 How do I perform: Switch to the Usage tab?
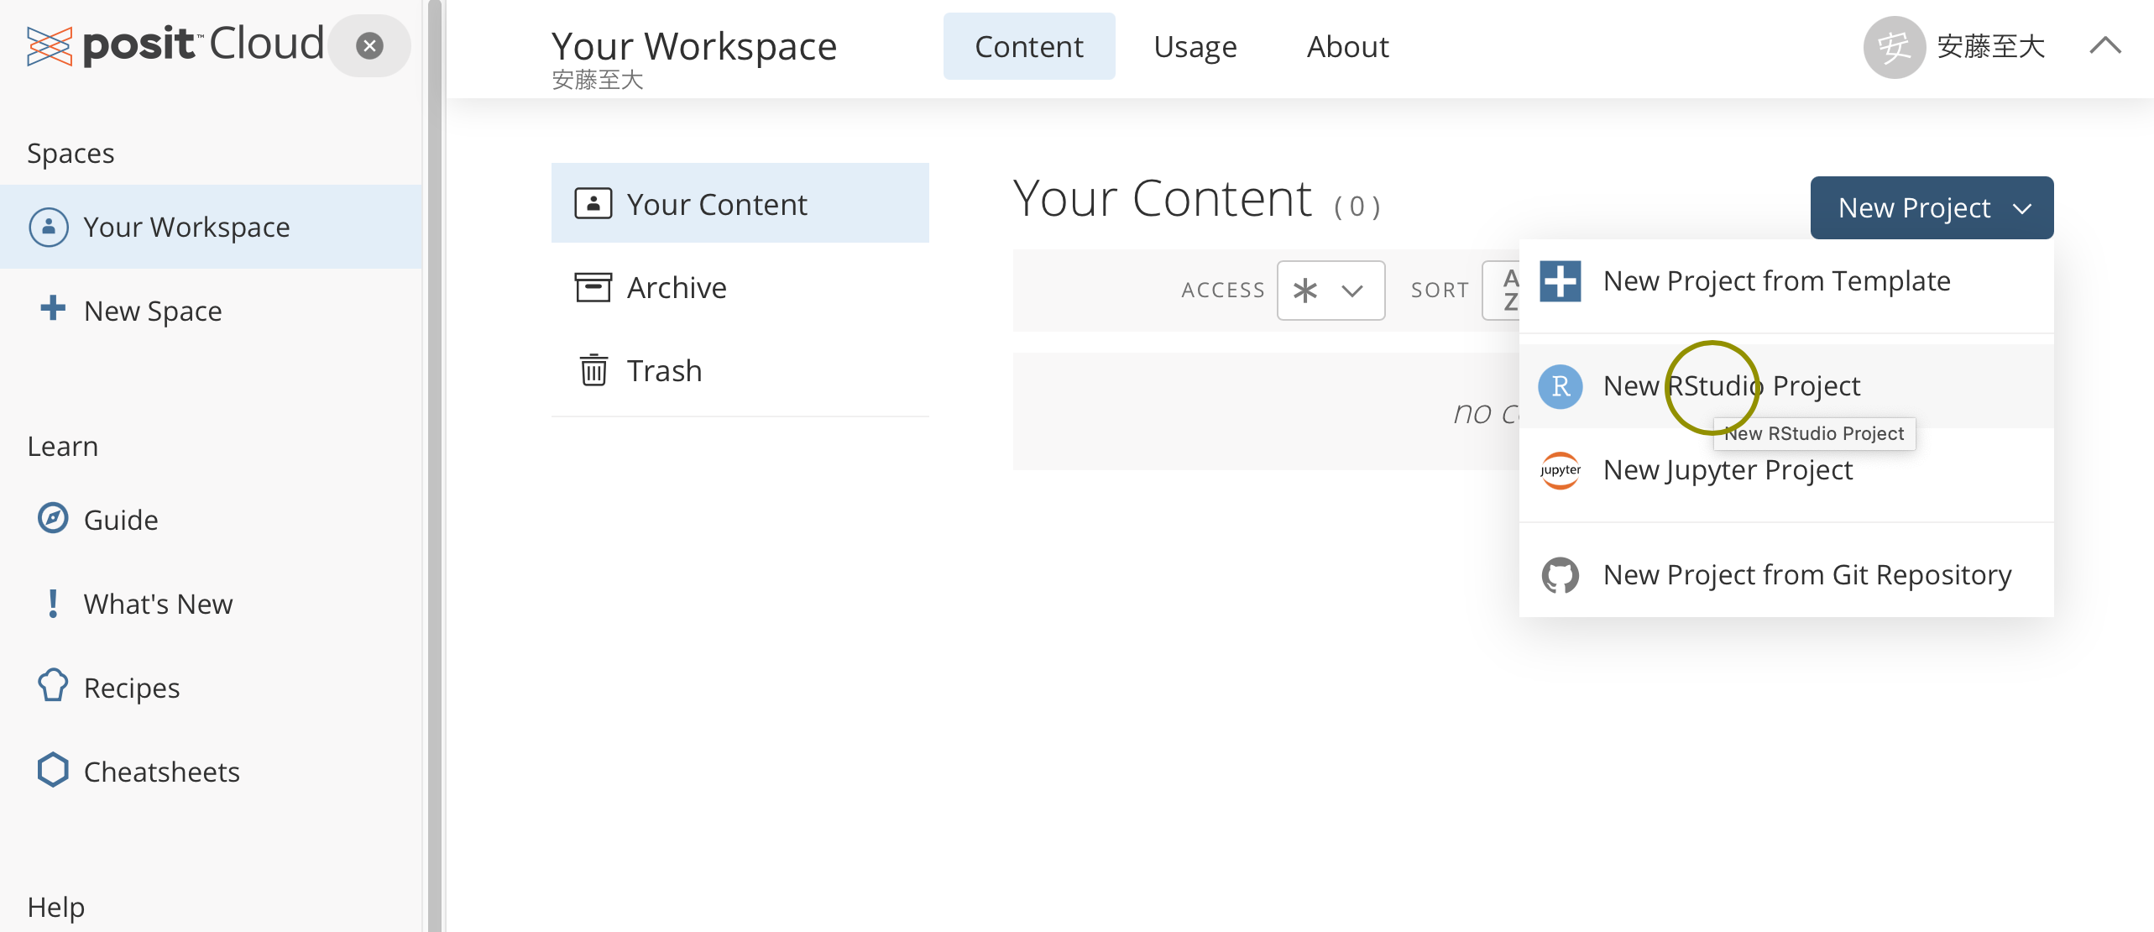pyautogui.click(x=1195, y=46)
